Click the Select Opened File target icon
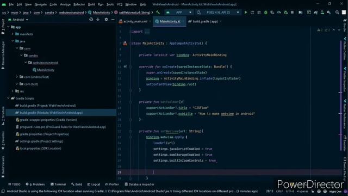Screen dimensions: 348x196 point(91,20)
